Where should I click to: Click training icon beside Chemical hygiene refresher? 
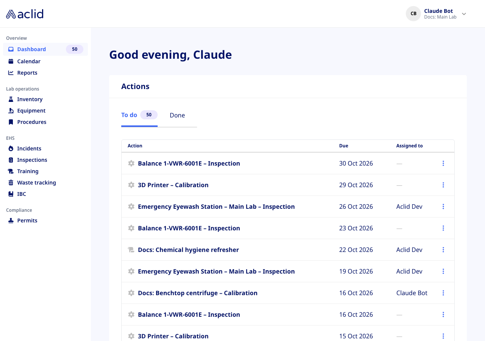(x=131, y=250)
